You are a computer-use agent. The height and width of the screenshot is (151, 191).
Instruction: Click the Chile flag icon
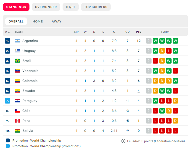18,111
